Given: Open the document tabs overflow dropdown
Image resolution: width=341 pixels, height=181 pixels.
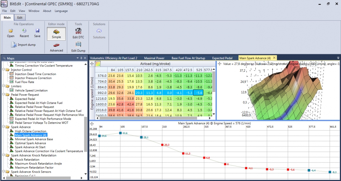Looking at the screenshot, I should (338, 58).
